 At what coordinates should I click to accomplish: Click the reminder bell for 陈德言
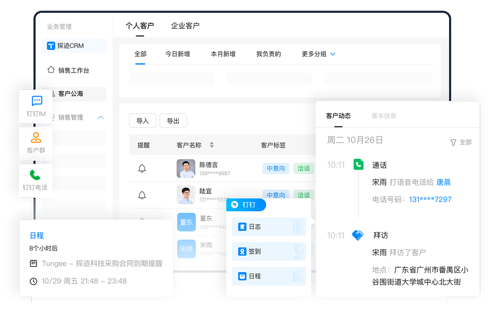tap(142, 168)
